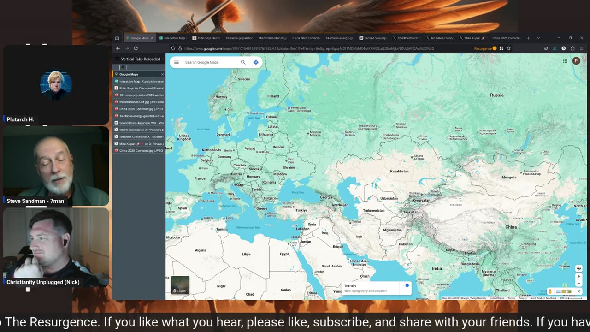This screenshot has width=590, height=332.
Task: Open the Google account avatar 'P'
Action: 576,61
